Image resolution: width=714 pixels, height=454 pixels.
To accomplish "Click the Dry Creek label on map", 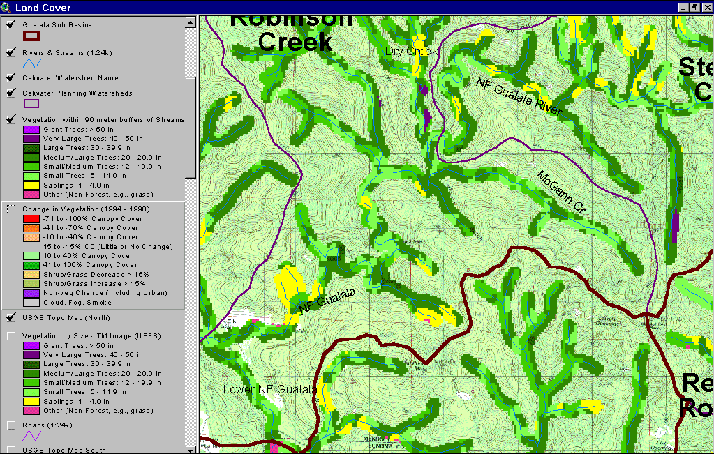I will 411,51.
